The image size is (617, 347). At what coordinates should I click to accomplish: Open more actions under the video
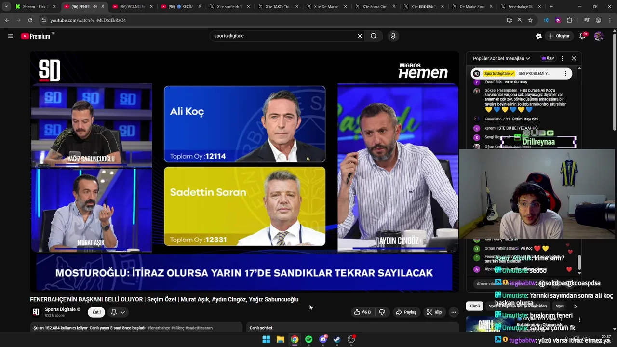coord(453,312)
